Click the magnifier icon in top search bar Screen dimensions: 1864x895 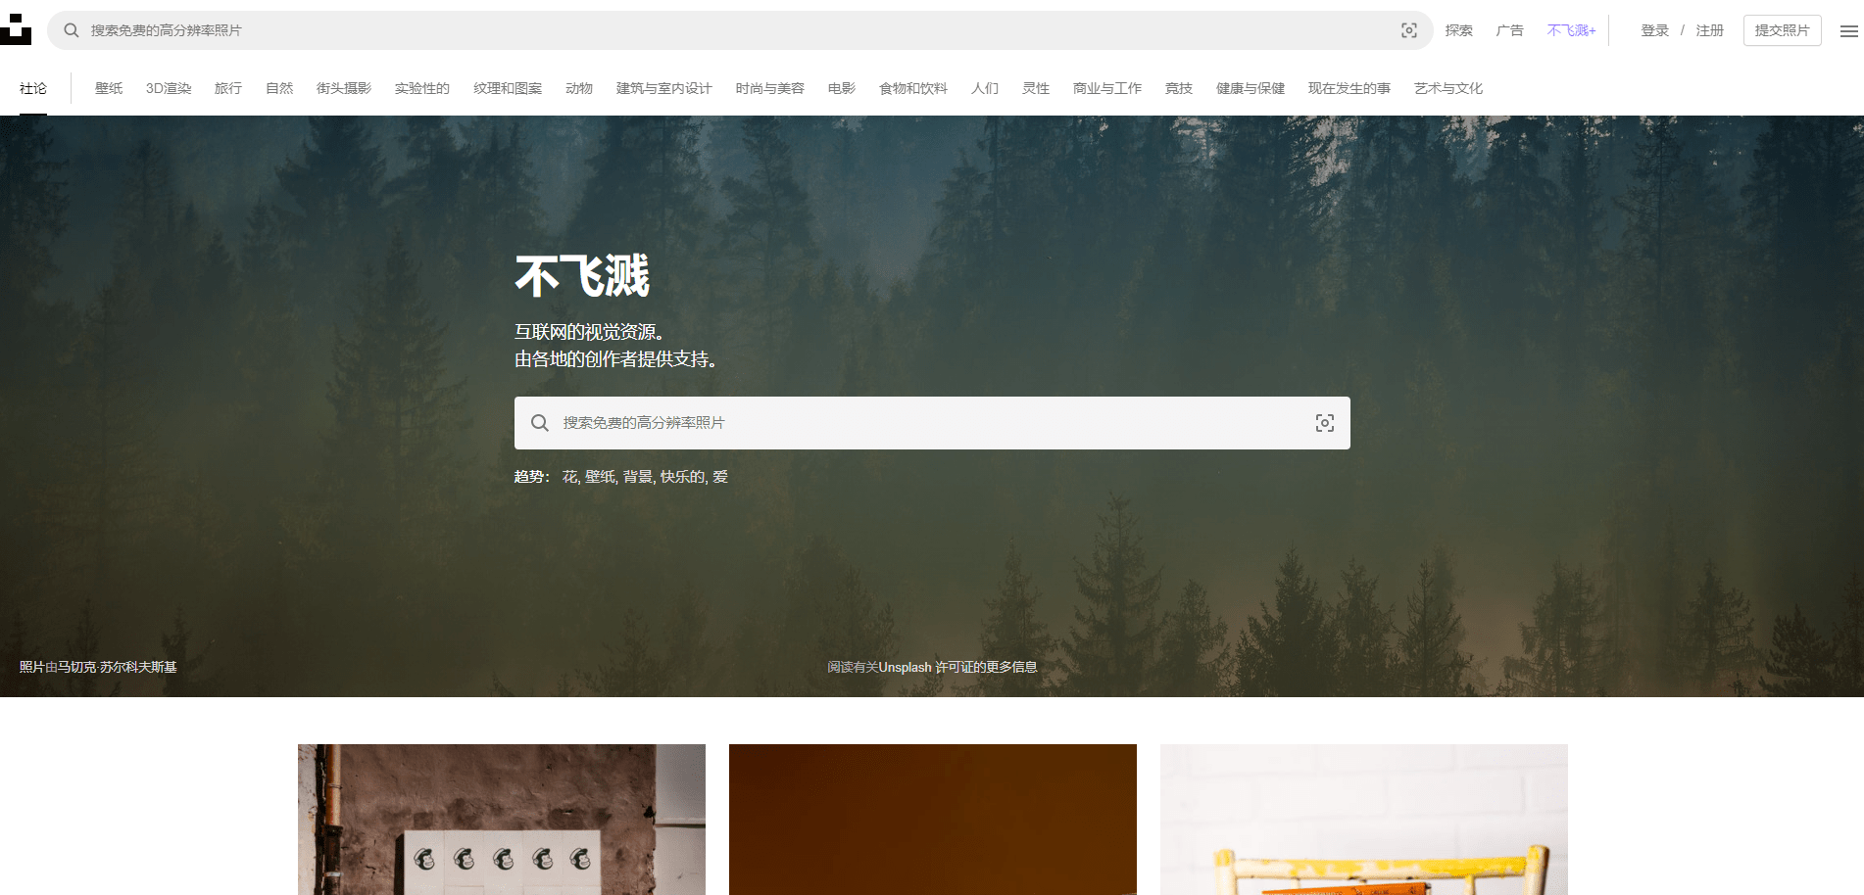coord(72,30)
